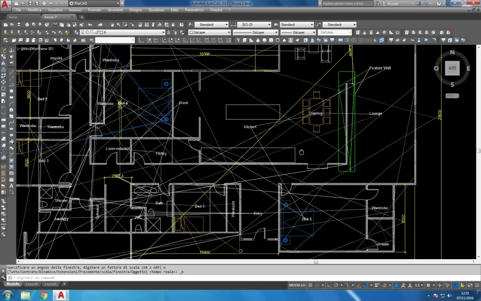Toggle object snap tracking in status bar
The image size is (481, 301).
(x=358, y=285)
